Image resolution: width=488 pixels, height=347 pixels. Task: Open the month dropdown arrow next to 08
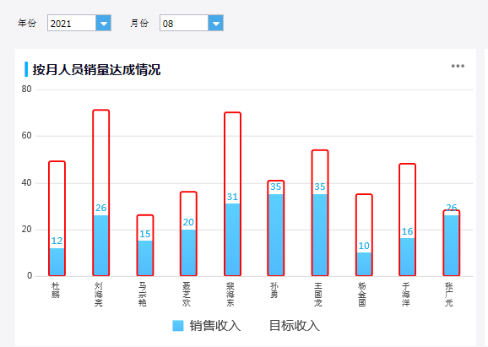(215, 23)
